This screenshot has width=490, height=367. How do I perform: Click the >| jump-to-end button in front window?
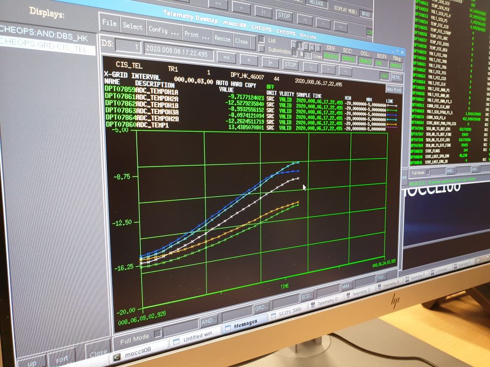click(x=310, y=67)
